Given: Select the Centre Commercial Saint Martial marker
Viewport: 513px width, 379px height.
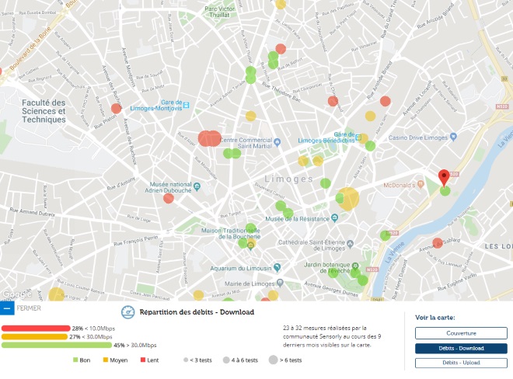Looking at the screenshot, I should coord(277,142).
